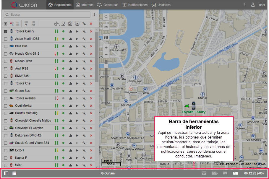Expand the top bar three-dot menu

pyautogui.click(x=244, y=5)
